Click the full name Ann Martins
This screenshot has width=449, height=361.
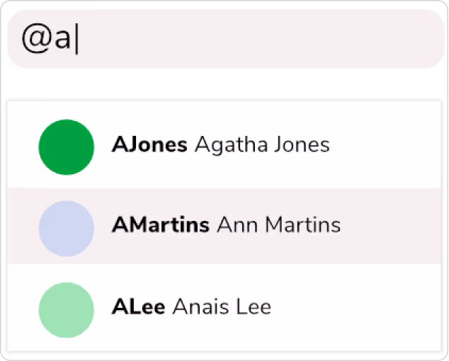[278, 226]
